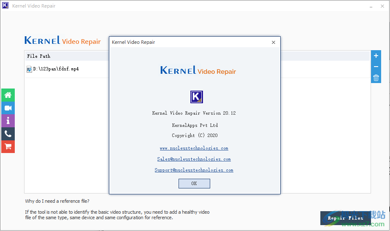Click the video camera sidebar icon
Screen dimensions: 390x231
[x=8, y=108]
